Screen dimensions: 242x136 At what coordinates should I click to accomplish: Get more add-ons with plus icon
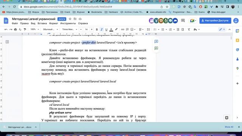tap(237, 83)
